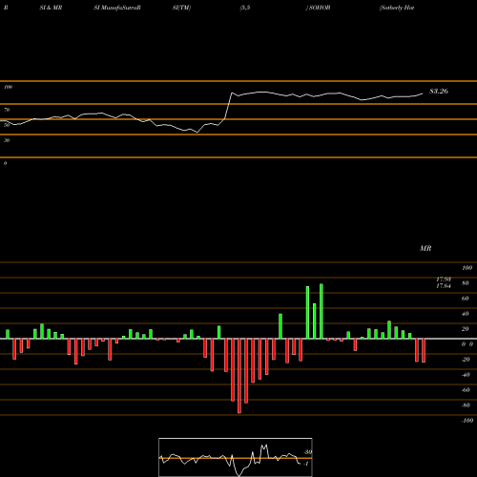This screenshot has width=477, height=477.
Task: Click the '80' label on MR axis
Action: click(466, 283)
